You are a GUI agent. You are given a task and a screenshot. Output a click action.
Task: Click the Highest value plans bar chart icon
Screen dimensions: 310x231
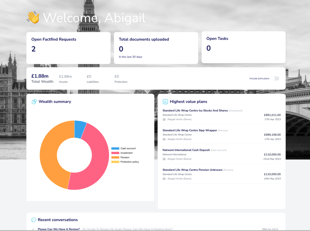click(x=165, y=102)
